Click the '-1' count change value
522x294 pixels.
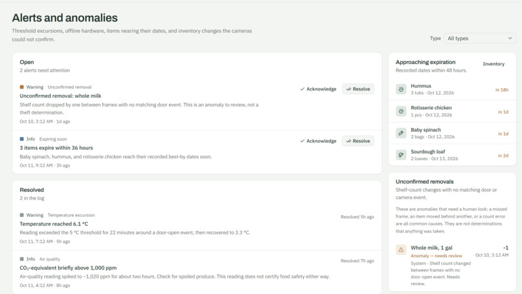506,248
